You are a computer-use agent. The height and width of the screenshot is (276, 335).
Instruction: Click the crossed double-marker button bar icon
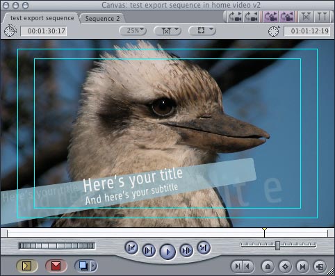tap(306, 17)
